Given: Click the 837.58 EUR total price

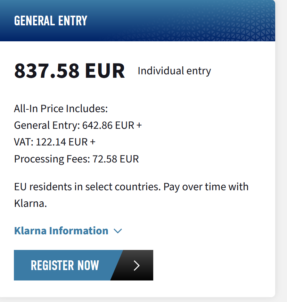Looking at the screenshot, I should click(69, 71).
